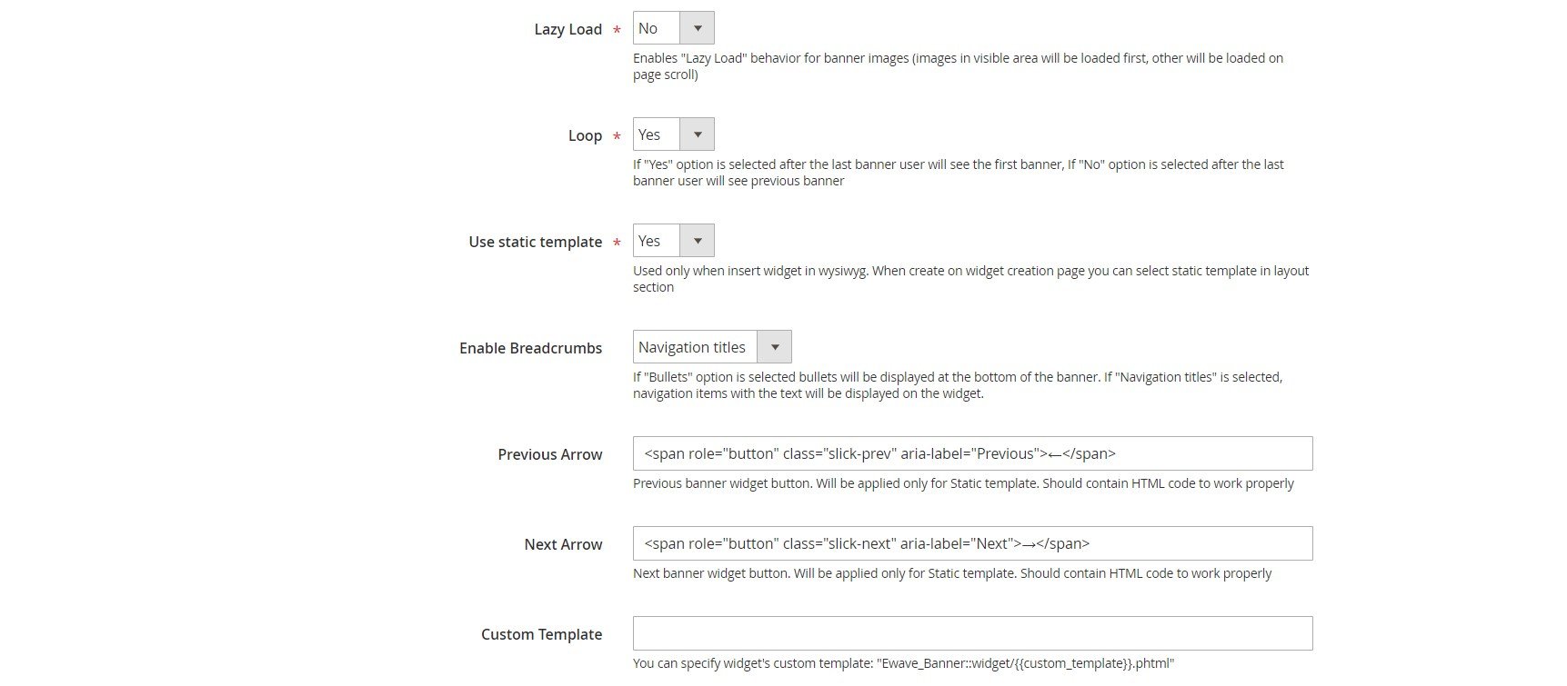Click the Use static template arrow icon
The width and height of the screenshot is (1567, 686).
[x=698, y=241]
